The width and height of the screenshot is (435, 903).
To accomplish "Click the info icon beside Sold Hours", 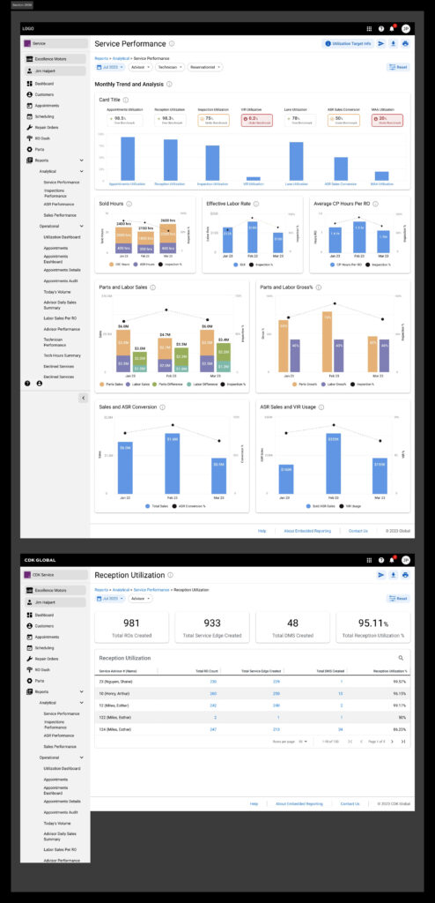I will point(129,204).
